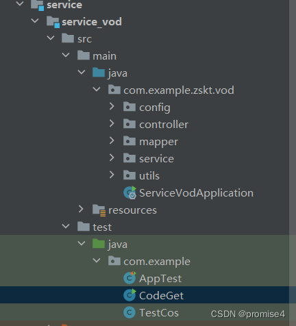
Task: Collapse the main folder
Action: (x=66, y=55)
